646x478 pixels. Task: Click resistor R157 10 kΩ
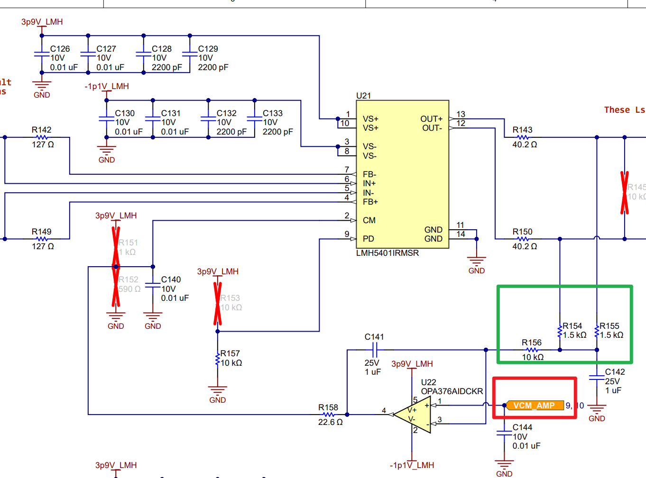[x=218, y=359]
